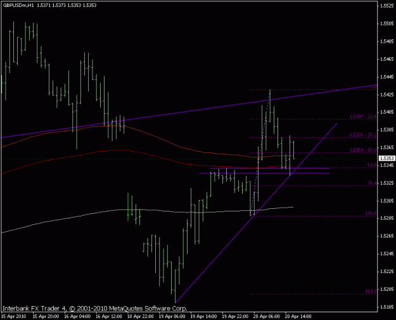Click the Fibonacci 161.8 level label
The width and height of the screenshot is (396, 320).
[371, 291]
